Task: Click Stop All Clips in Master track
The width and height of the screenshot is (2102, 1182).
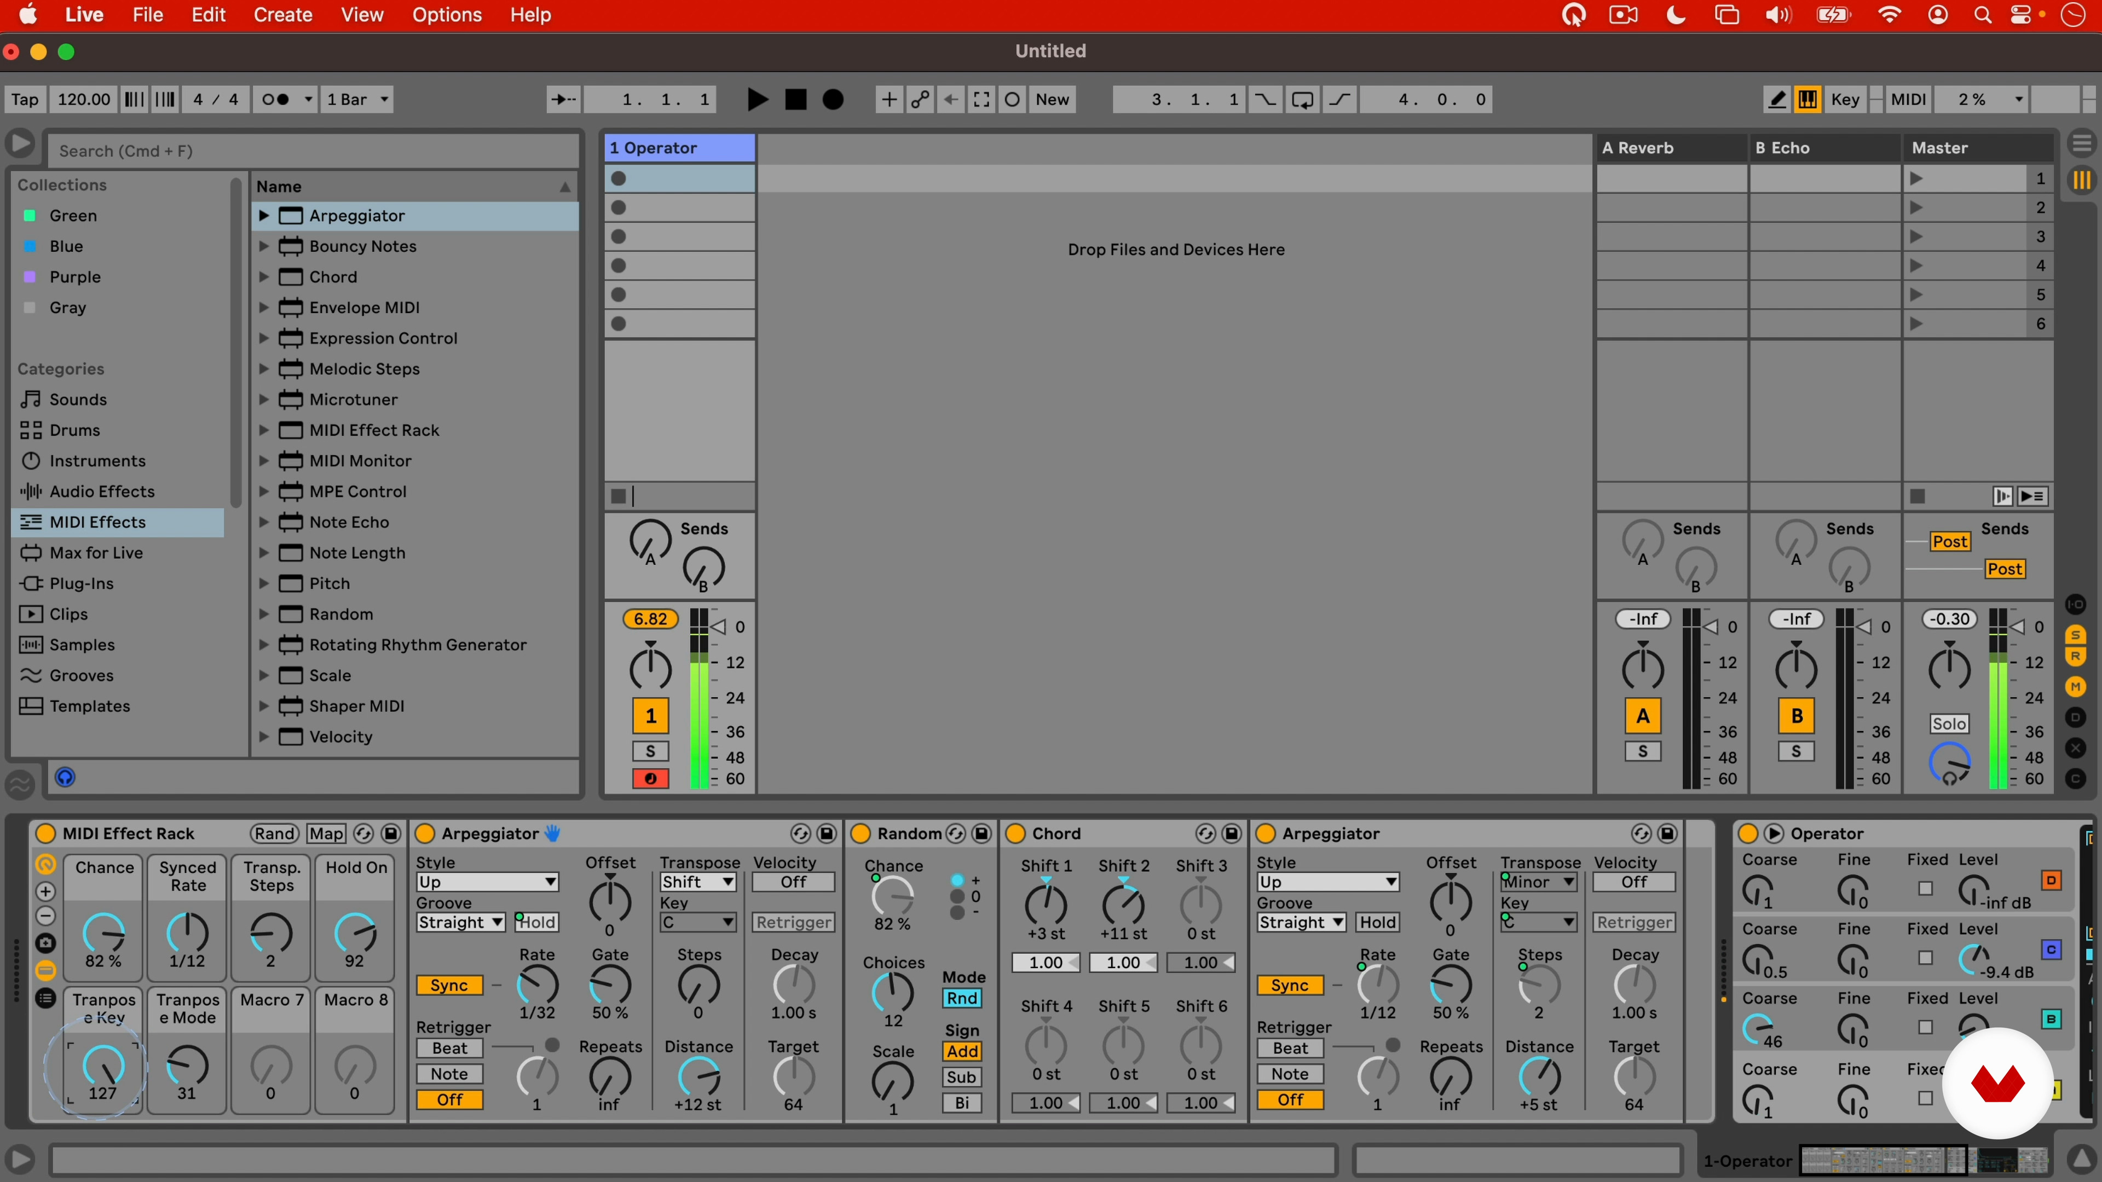Action: 1919,496
